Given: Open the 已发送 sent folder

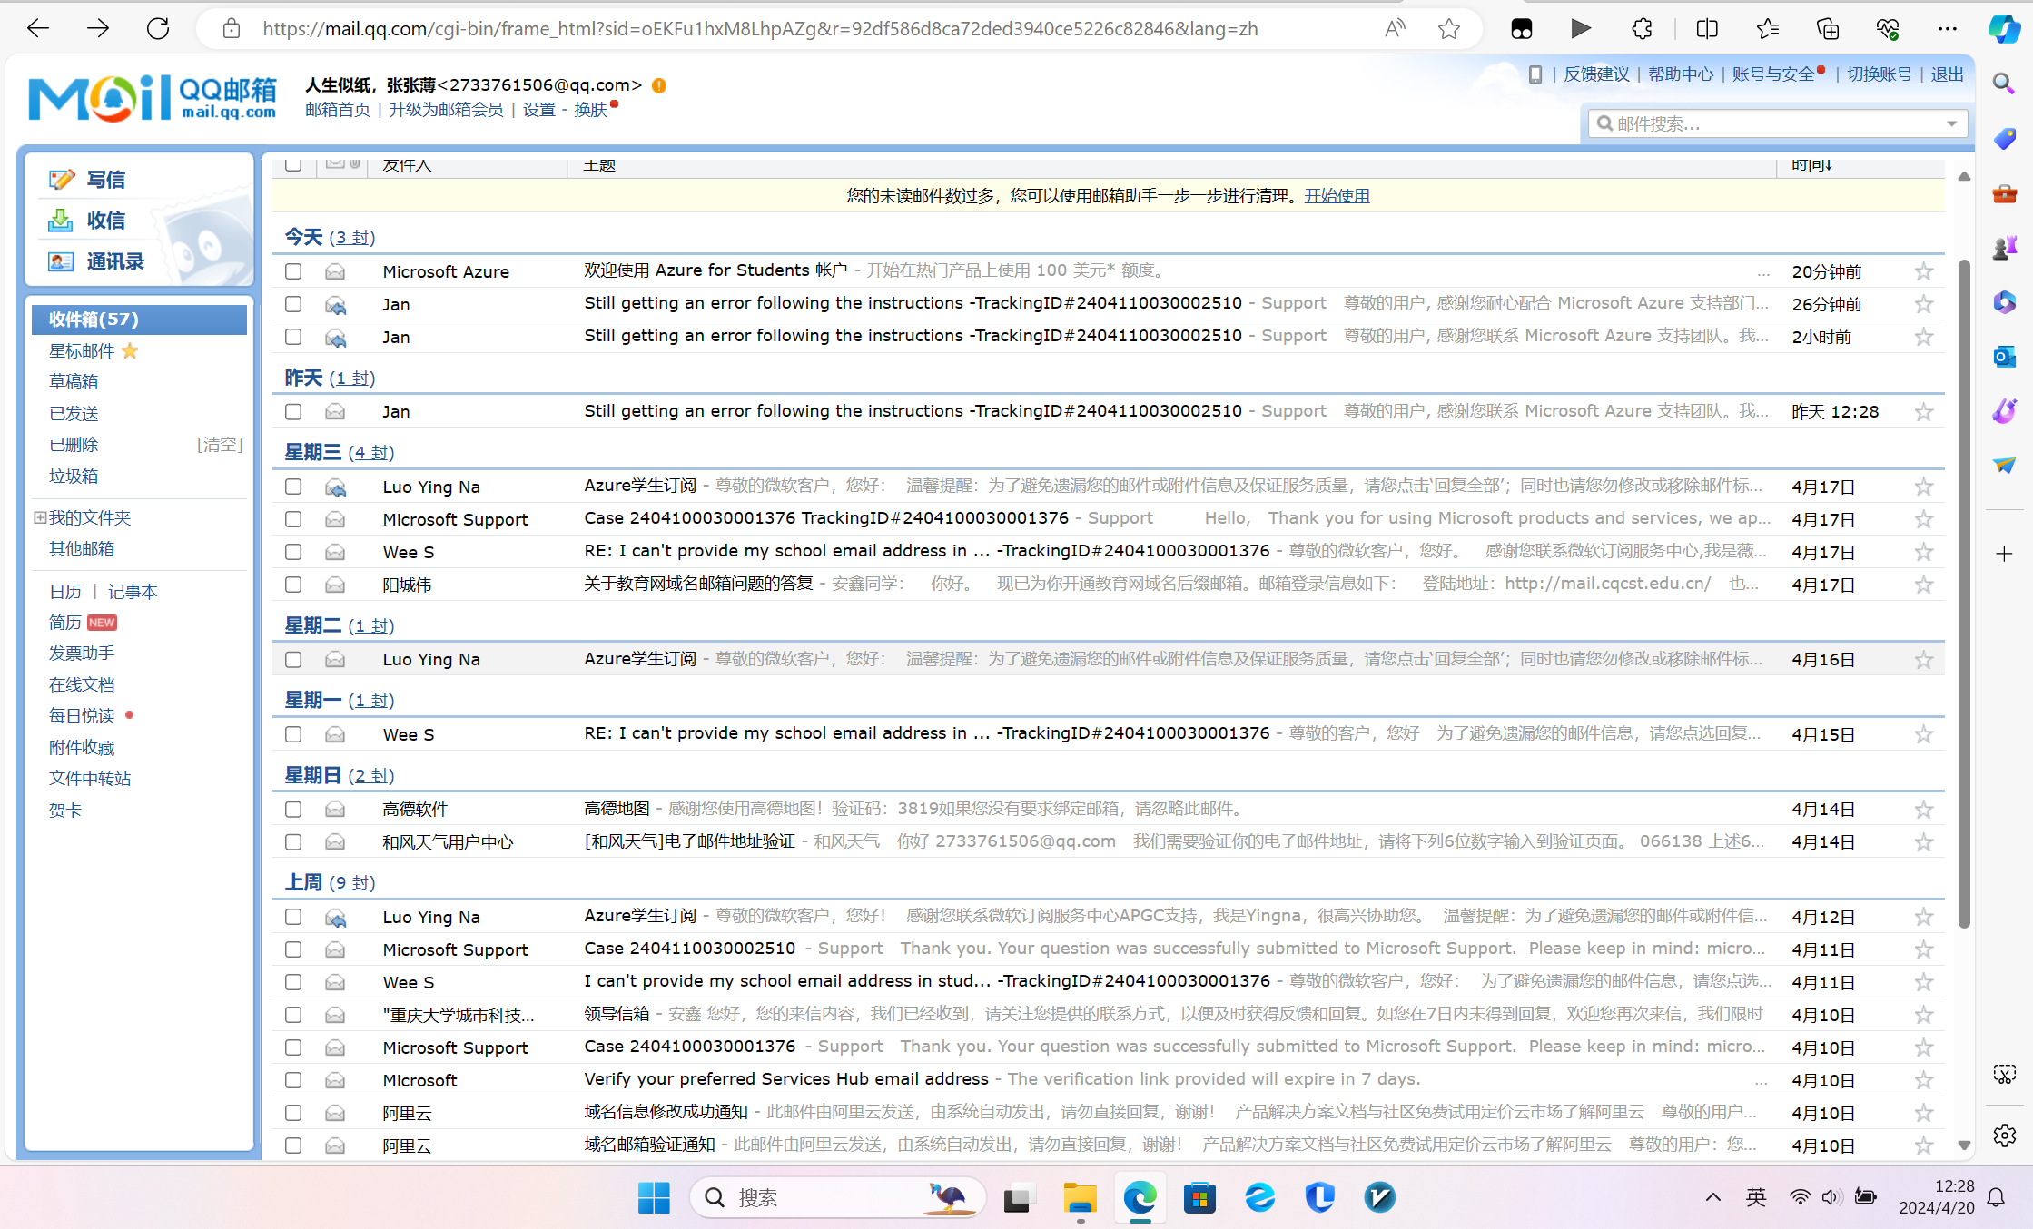Looking at the screenshot, I should click(74, 413).
